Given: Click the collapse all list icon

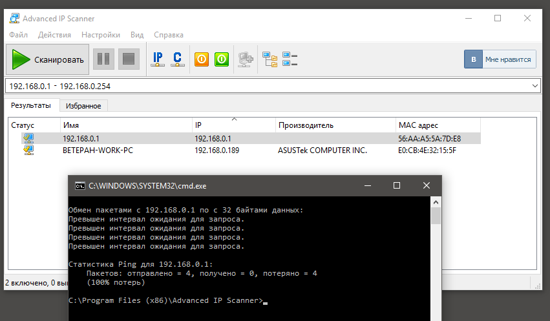Looking at the screenshot, I should (290, 59).
